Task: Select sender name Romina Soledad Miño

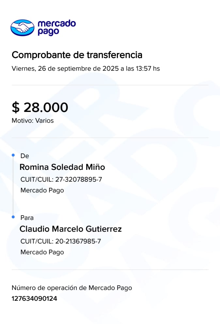Action: (x=62, y=167)
